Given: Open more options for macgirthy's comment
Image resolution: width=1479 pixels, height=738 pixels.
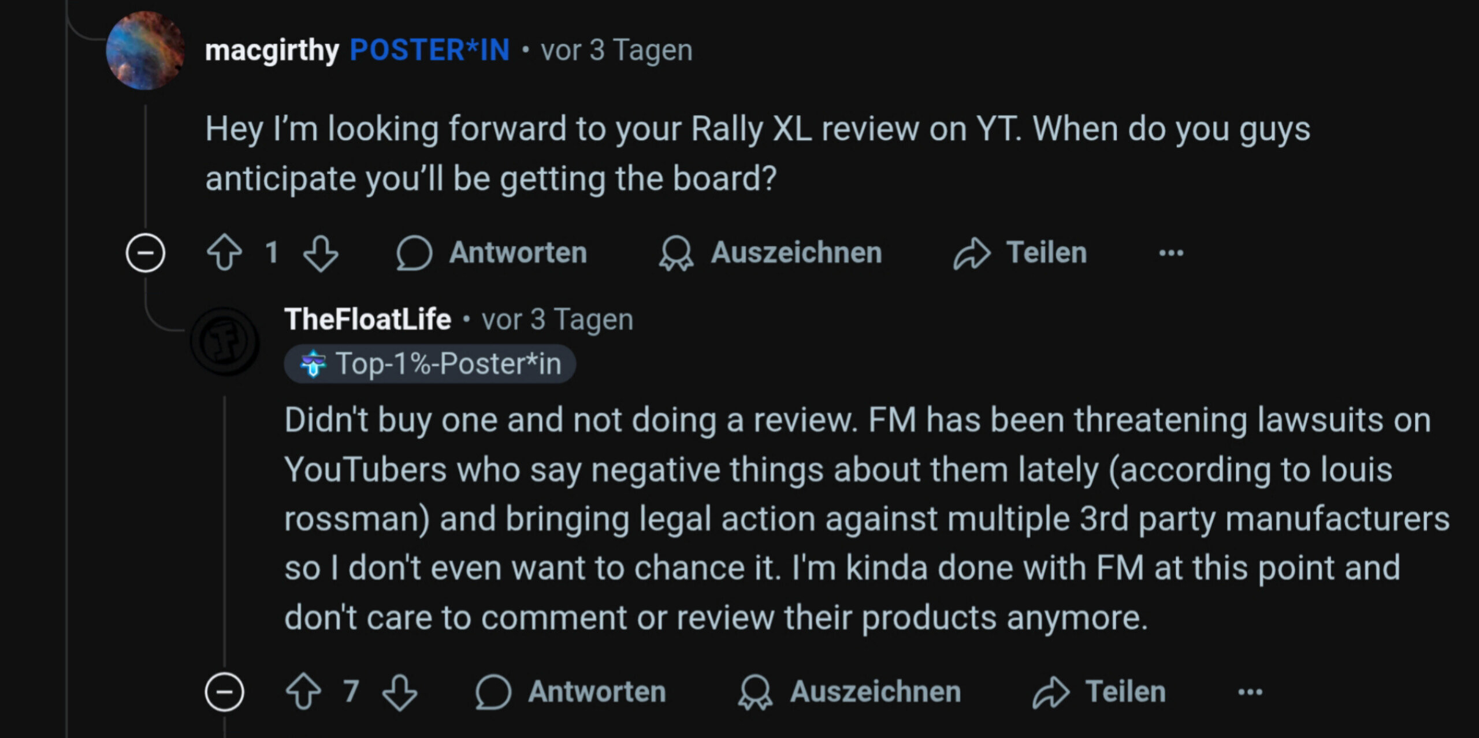Looking at the screenshot, I should tap(1171, 253).
